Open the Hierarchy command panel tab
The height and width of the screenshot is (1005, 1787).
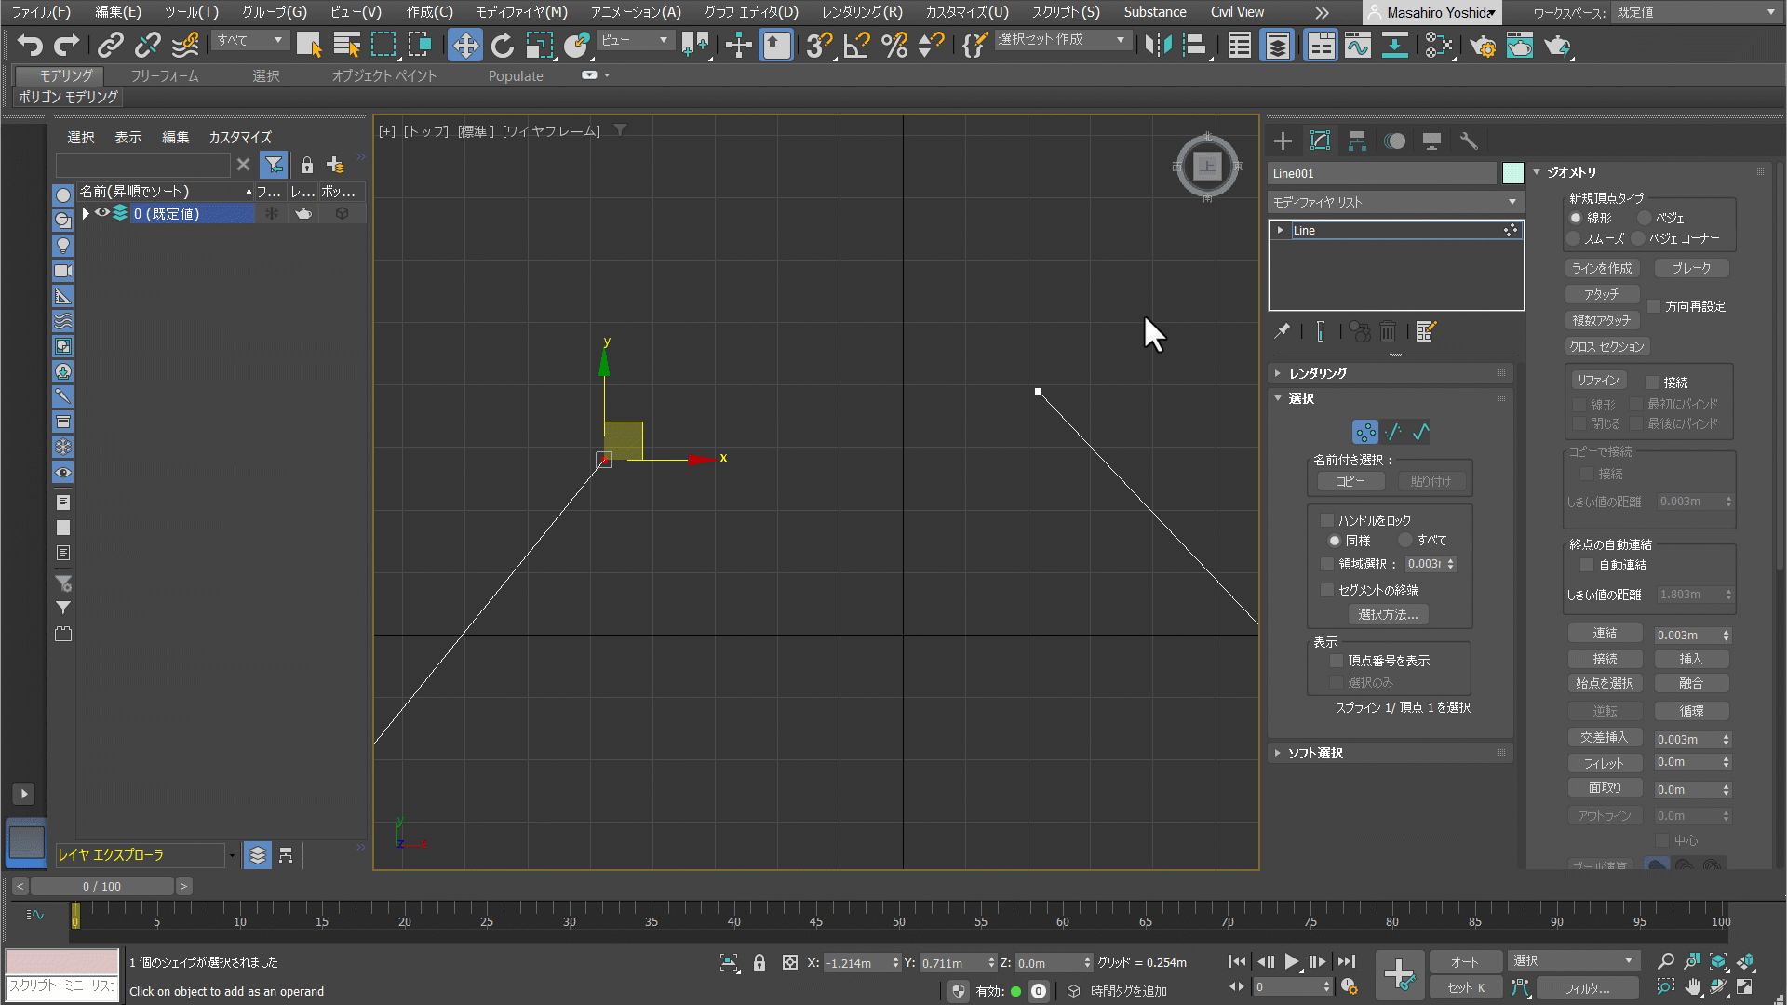coord(1357,141)
